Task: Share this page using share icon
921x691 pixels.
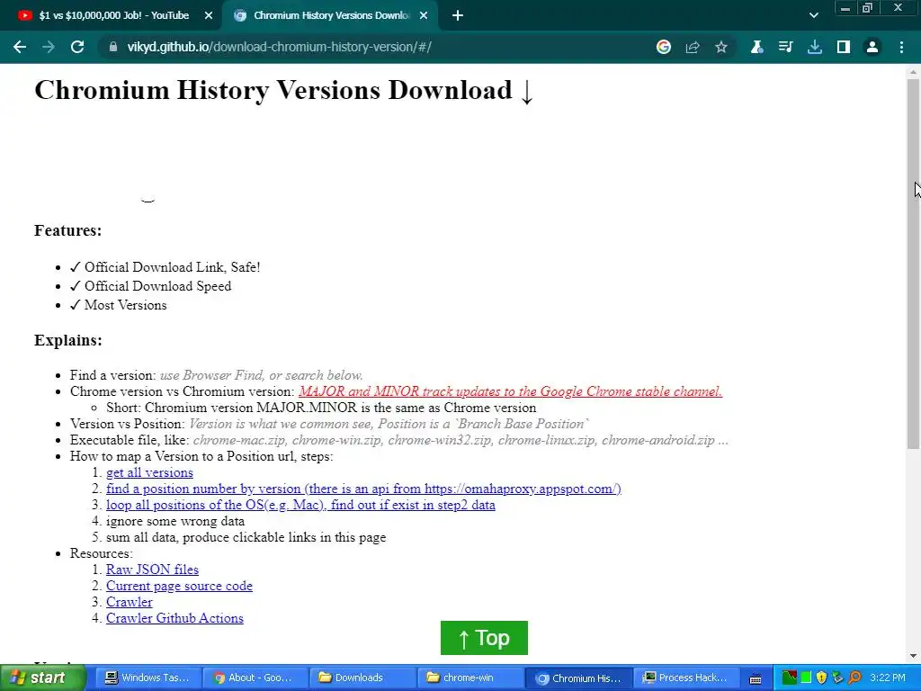Action: tap(693, 47)
